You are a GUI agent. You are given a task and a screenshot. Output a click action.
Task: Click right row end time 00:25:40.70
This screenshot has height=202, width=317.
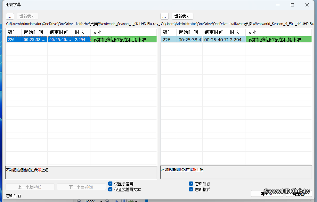click(215, 39)
